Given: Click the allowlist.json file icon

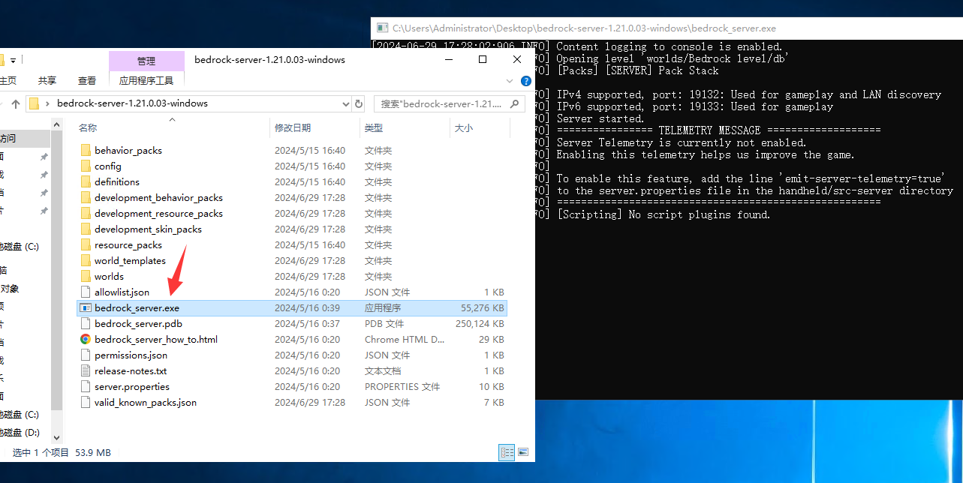Looking at the screenshot, I should [86, 292].
